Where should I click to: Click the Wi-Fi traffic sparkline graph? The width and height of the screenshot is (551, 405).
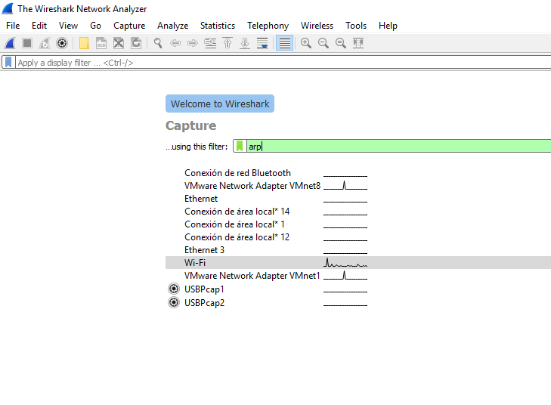click(x=345, y=263)
